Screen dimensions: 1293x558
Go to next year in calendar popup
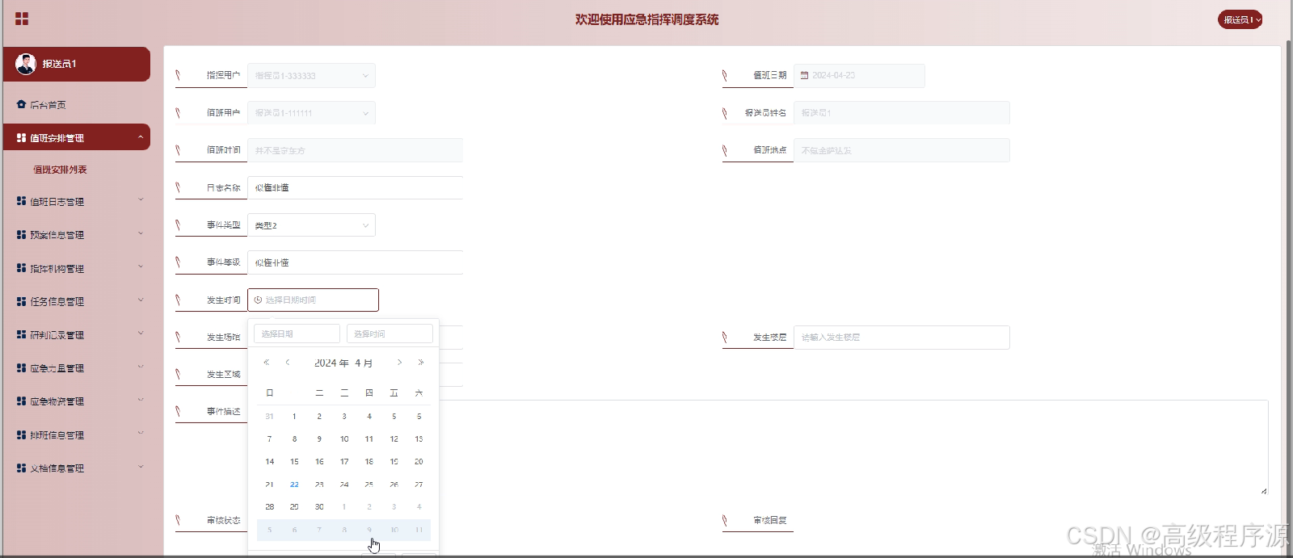pyautogui.click(x=420, y=363)
